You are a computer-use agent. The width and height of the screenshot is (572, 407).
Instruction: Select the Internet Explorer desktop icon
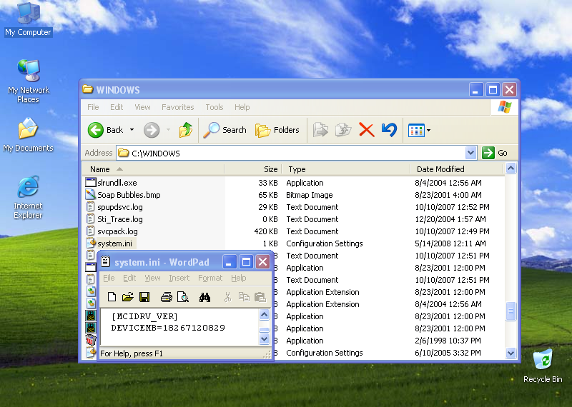(28, 197)
